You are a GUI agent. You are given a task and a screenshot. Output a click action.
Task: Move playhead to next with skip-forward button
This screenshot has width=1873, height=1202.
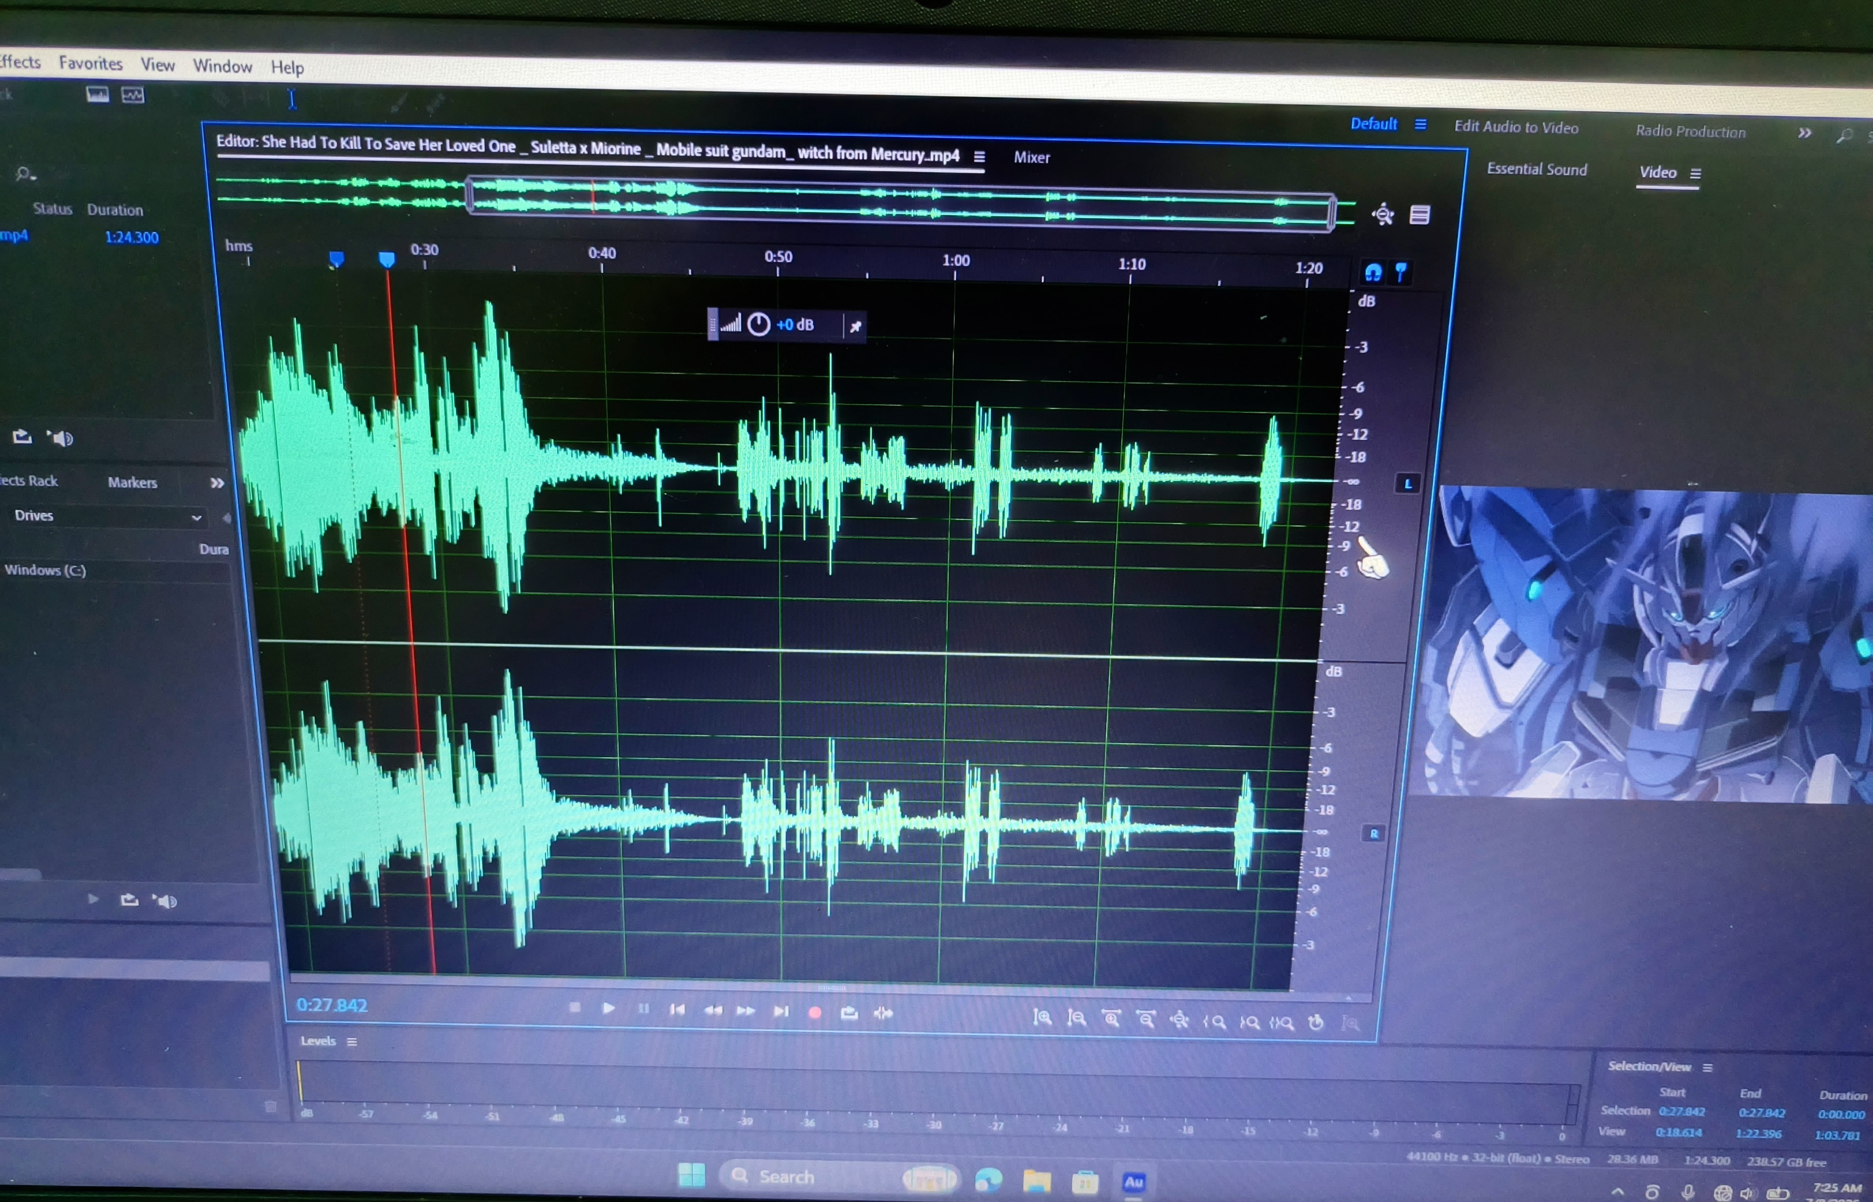click(781, 1011)
